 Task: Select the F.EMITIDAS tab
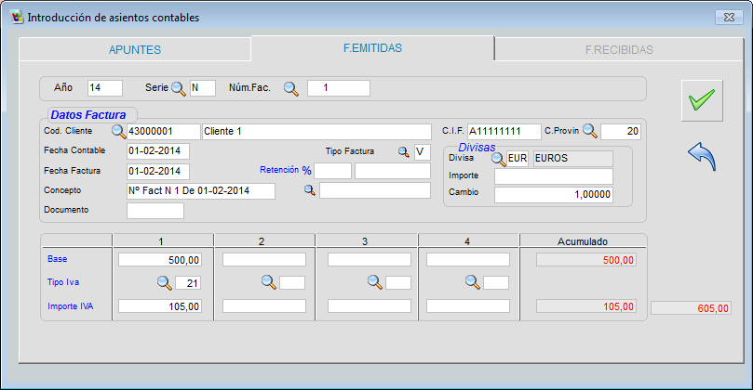click(x=372, y=48)
